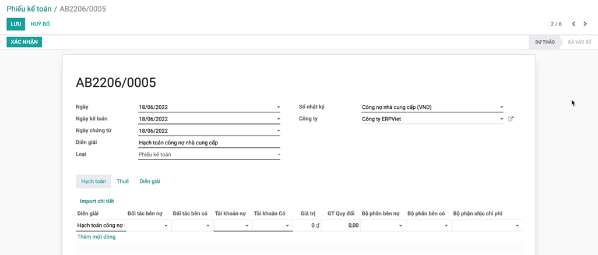598x255 pixels.
Task: Click the Đối tác bên có column header
Action: tap(190, 214)
